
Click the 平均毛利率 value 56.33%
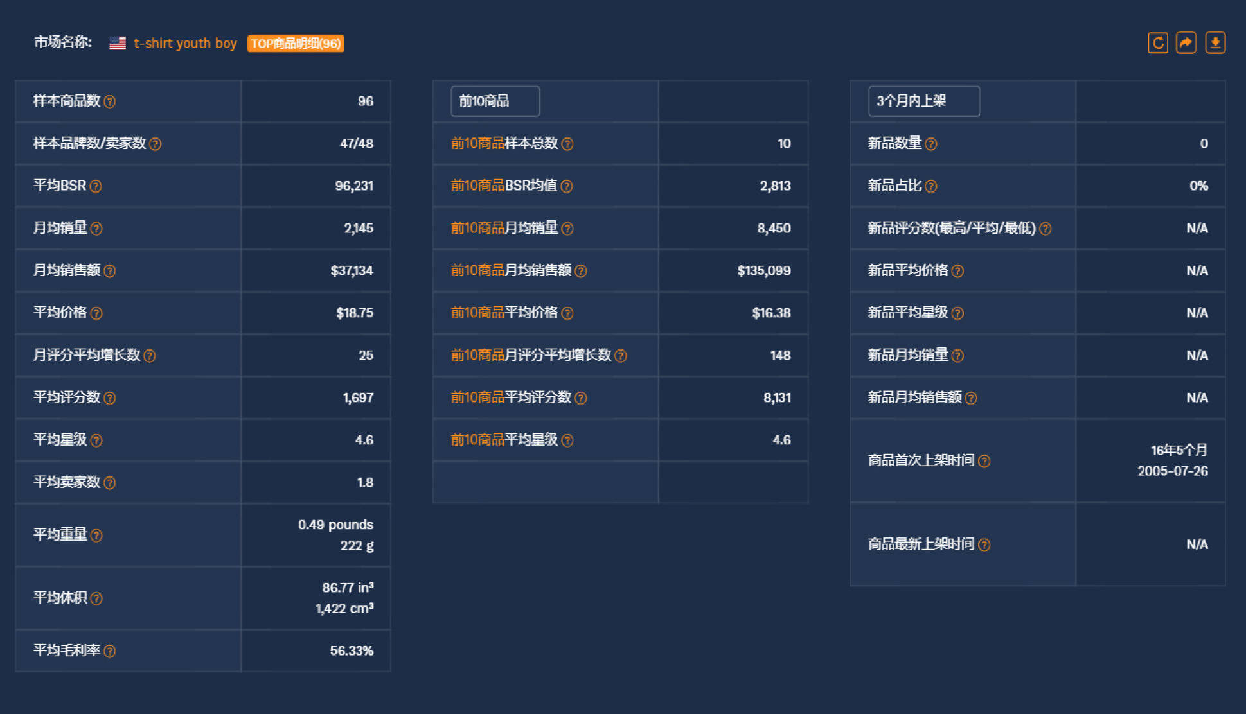[352, 651]
